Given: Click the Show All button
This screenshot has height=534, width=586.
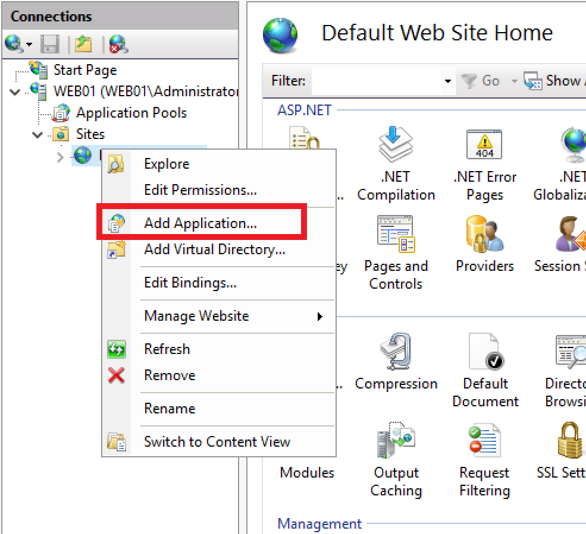Looking at the screenshot, I should (554, 81).
